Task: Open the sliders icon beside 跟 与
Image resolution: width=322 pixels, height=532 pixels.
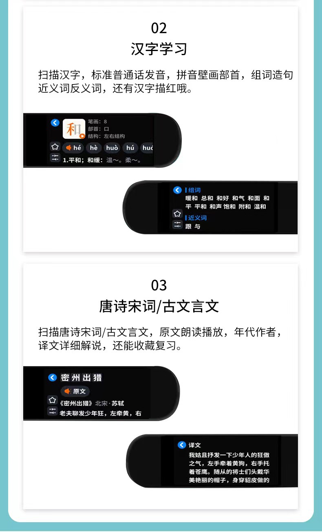Action: (x=177, y=224)
